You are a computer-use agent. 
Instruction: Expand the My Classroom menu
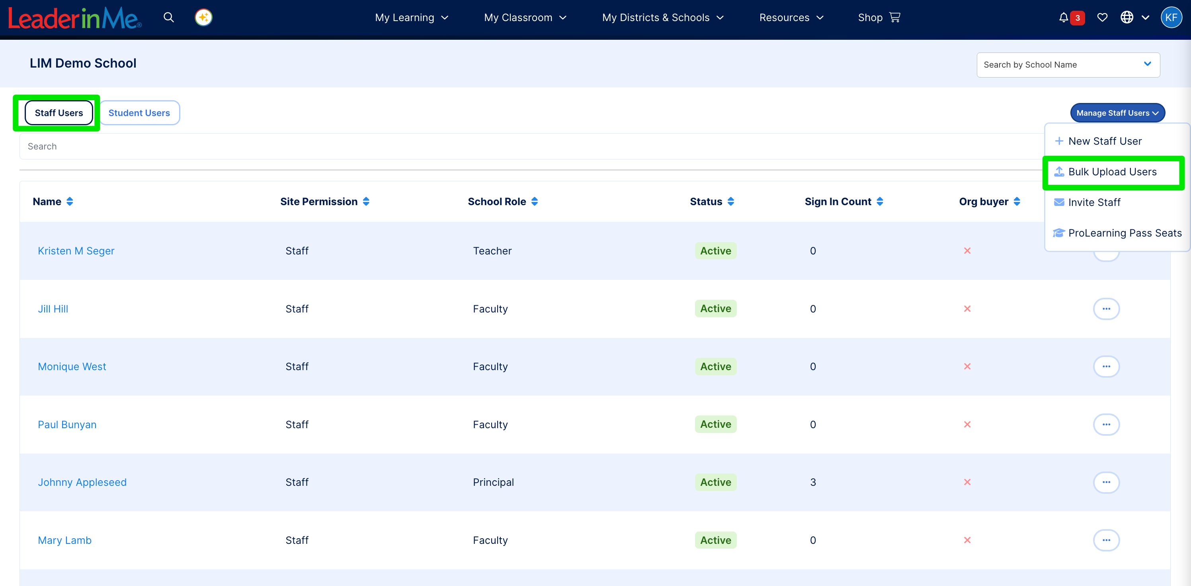[525, 17]
